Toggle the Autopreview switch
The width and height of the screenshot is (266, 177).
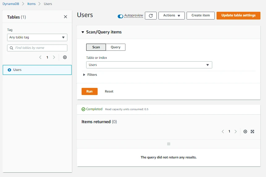120,16
